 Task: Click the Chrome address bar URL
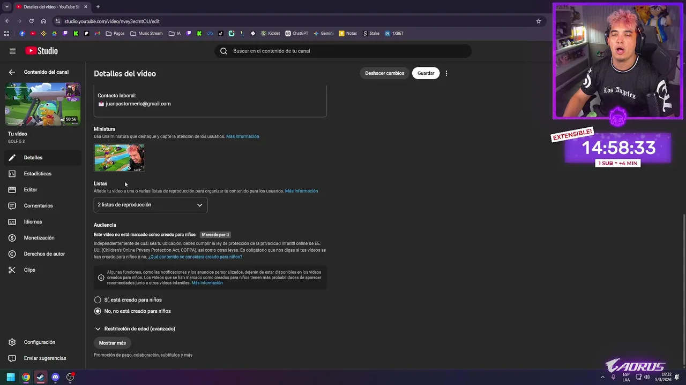112,21
